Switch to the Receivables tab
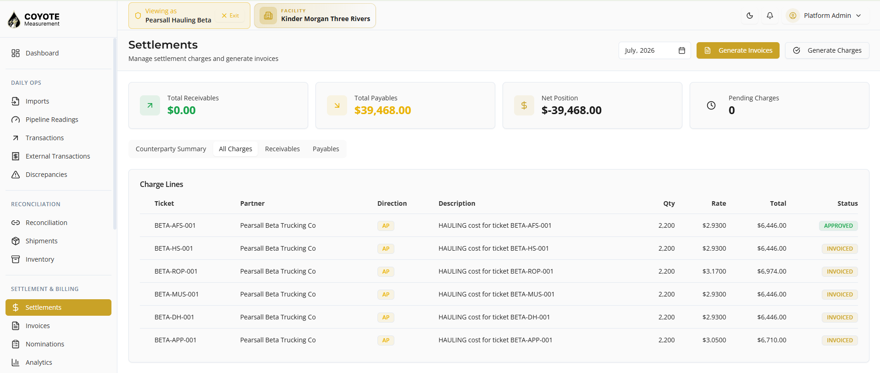The height and width of the screenshot is (373, 880). [282, 149]
